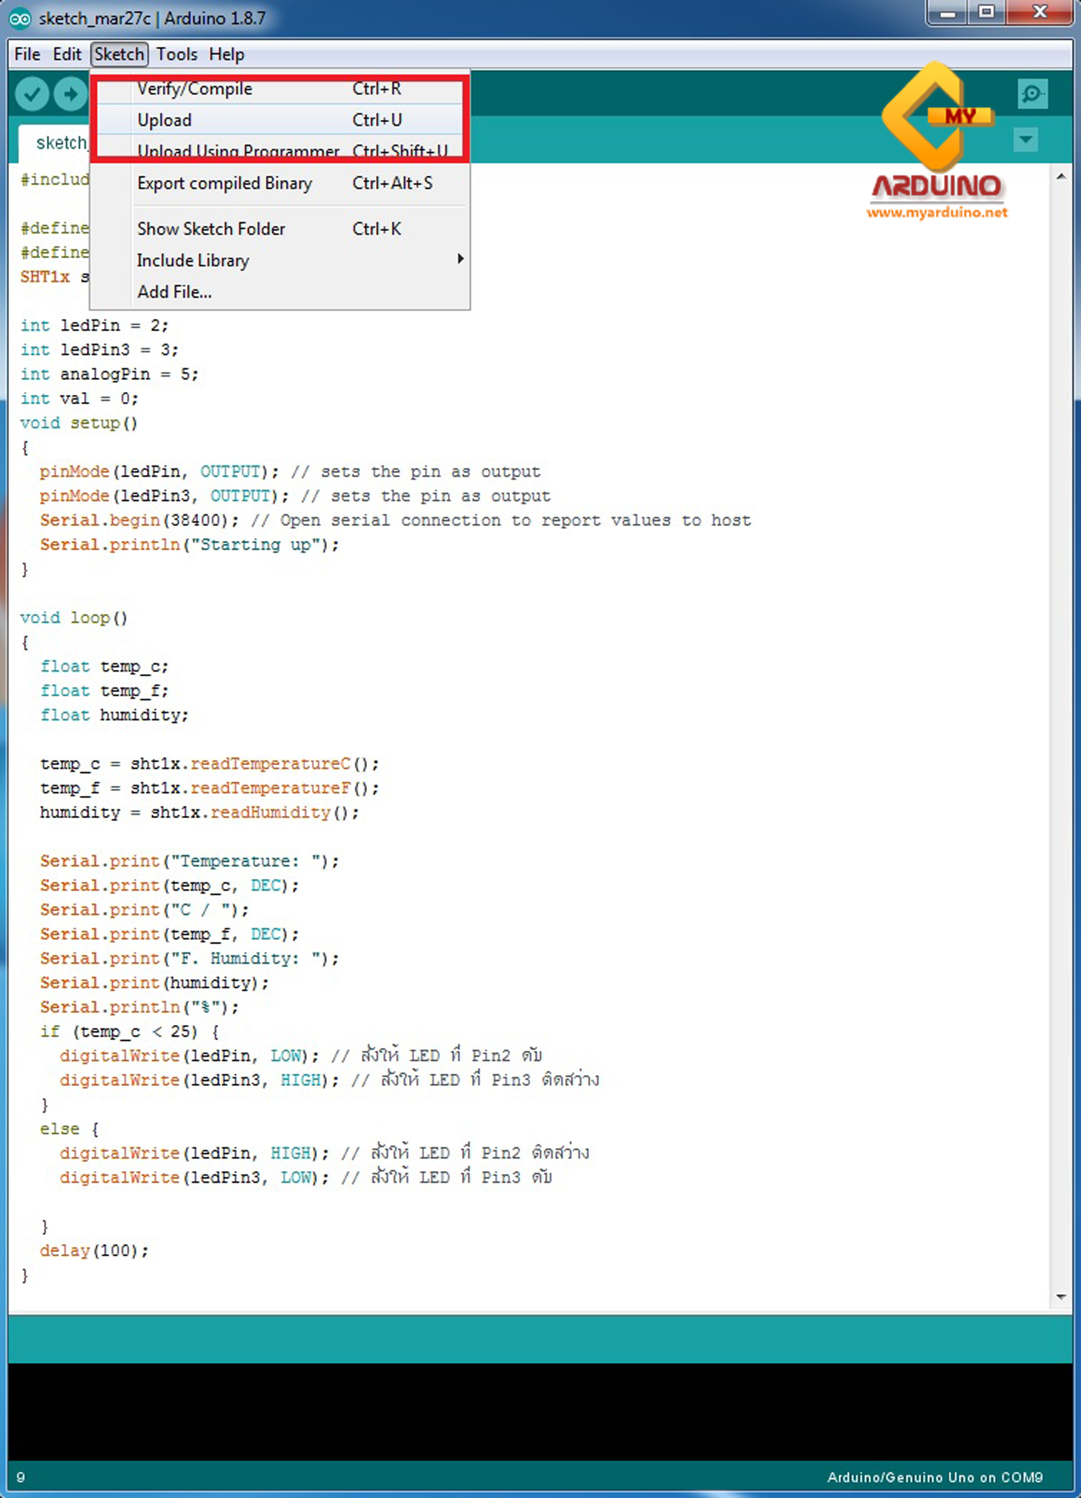Visit the www.myarduino.net link

(x=938, y=213)
